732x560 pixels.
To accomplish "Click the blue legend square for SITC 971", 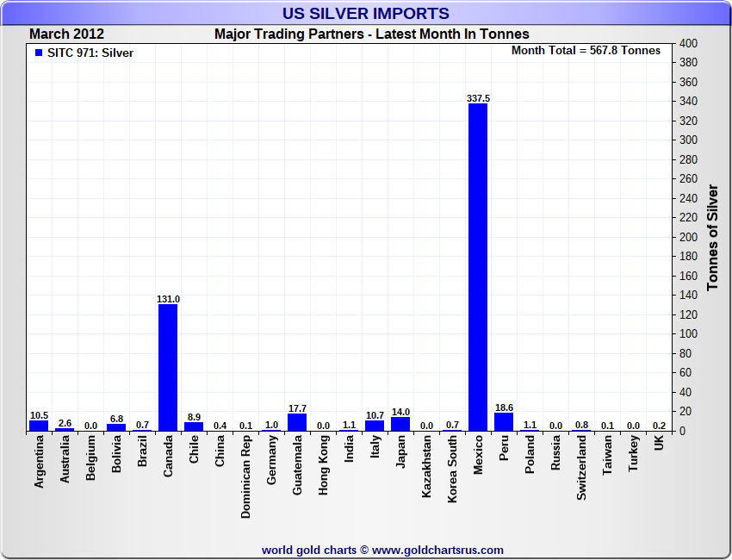I will click(x=38, y=53).
